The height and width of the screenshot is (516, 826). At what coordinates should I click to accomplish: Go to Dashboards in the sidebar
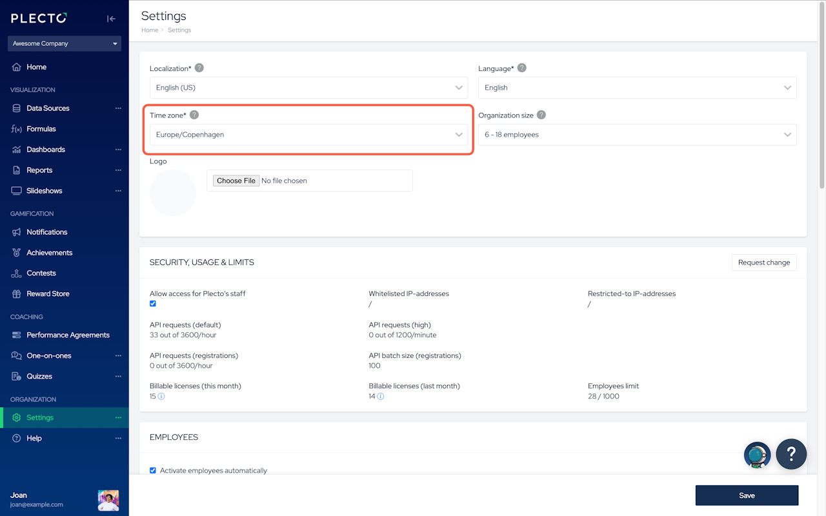click(x=46, y=150)
